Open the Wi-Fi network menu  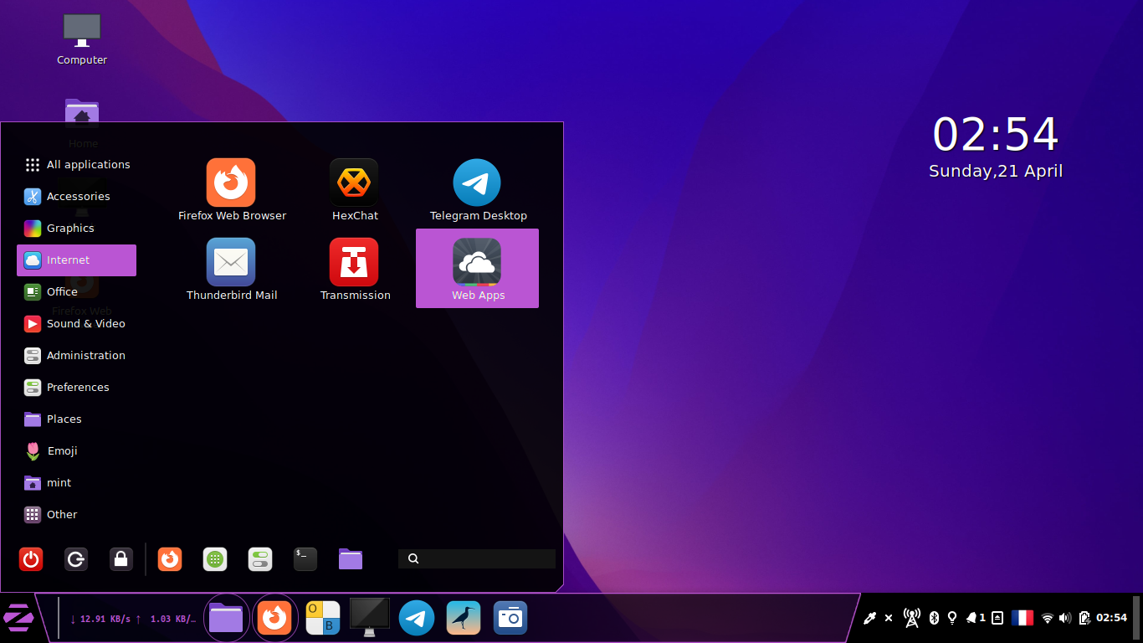coord(1047,618)
